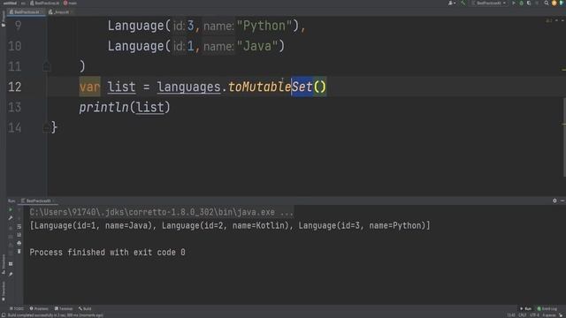Click '4 spaces' indent setting in status bar

(548, 315)
